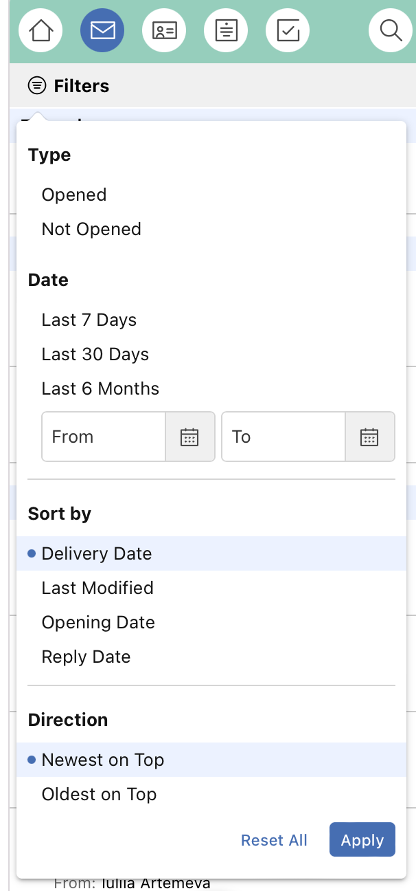Click the Reset All link
Image resolution: width=416 pixels, height=891 pixels.
[274, 840]
